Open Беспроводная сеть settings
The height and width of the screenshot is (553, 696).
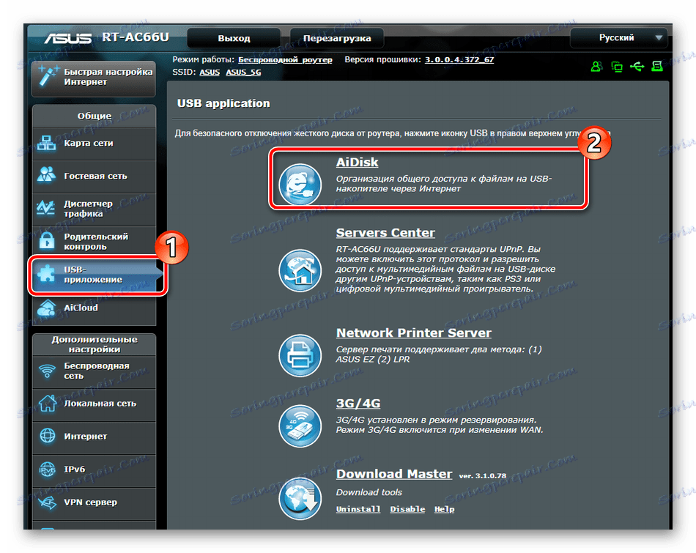(x=94, y=371)
